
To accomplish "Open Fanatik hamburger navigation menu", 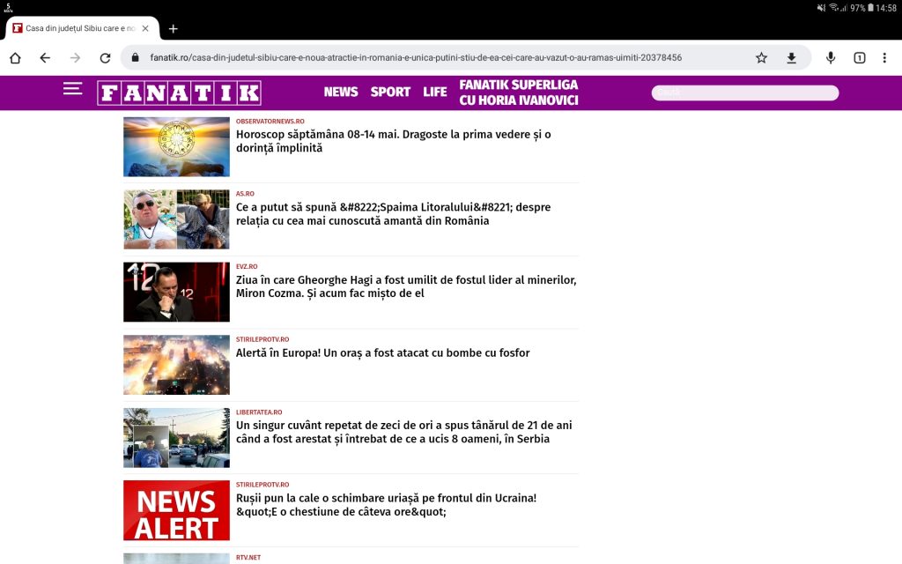I will [72, 89].
